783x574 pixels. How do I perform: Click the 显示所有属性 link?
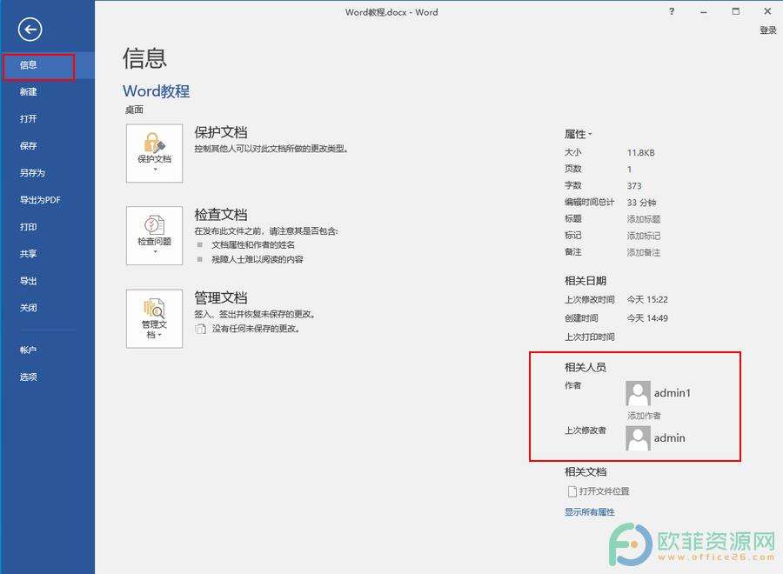590,512
